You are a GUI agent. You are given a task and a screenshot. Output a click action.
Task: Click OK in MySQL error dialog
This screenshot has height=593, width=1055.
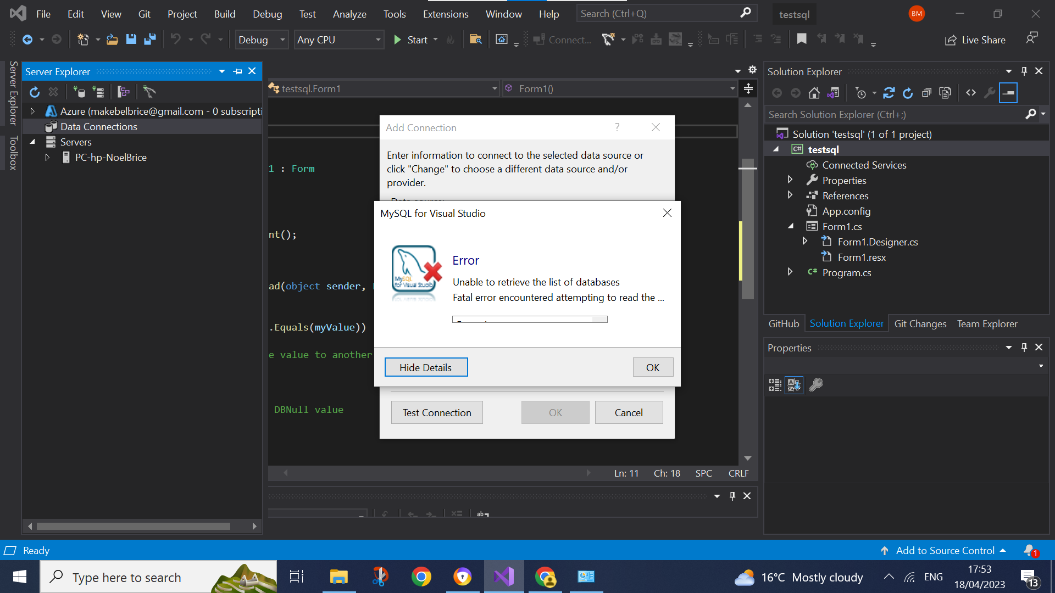pos(652,367)
